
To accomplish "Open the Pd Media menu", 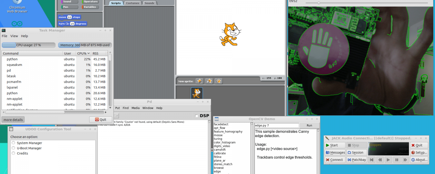I will [x=136, y=108].
